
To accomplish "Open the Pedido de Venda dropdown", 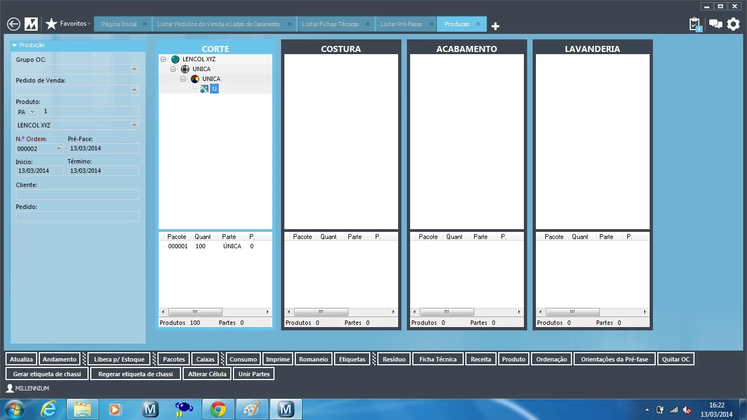I will pos(134,90).
